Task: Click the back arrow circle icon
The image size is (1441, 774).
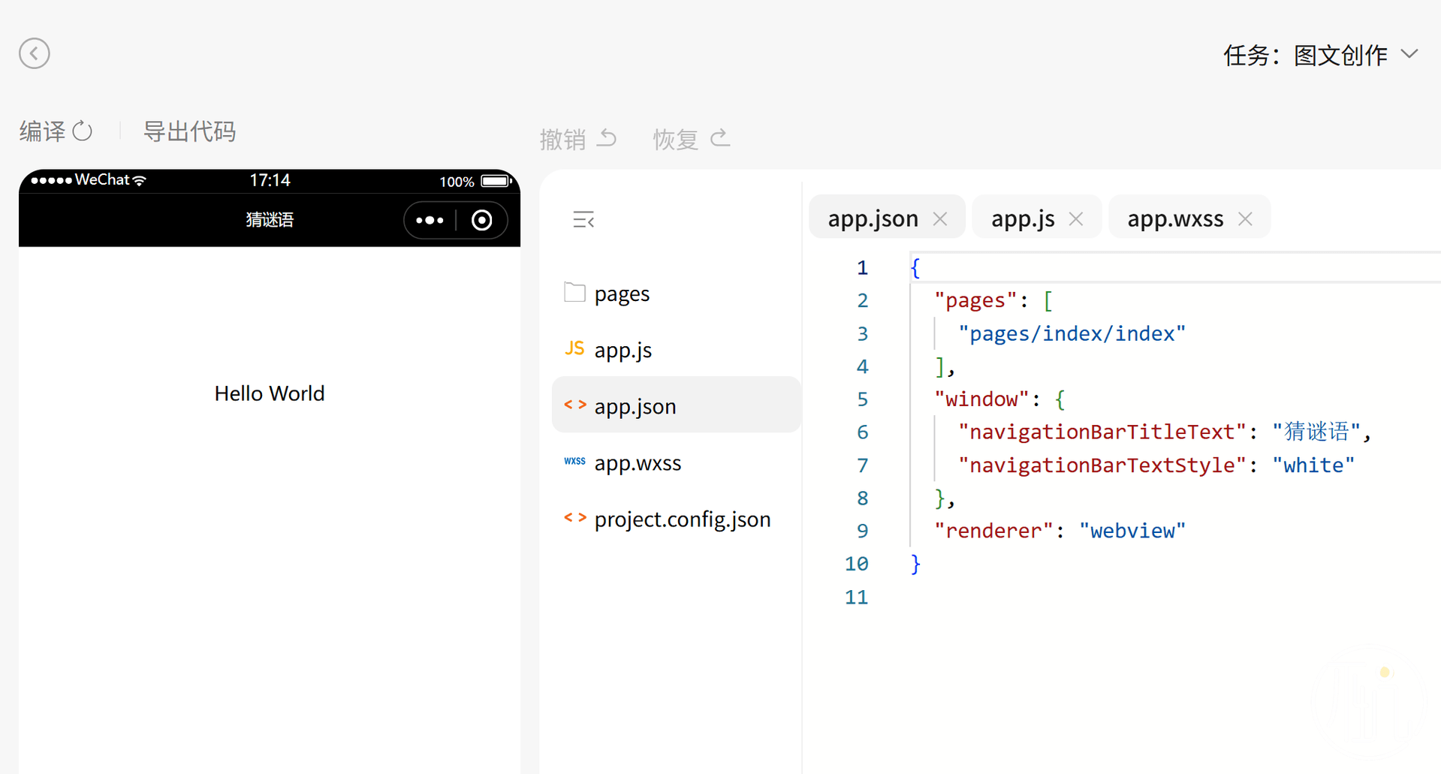Action: point(35,54)
